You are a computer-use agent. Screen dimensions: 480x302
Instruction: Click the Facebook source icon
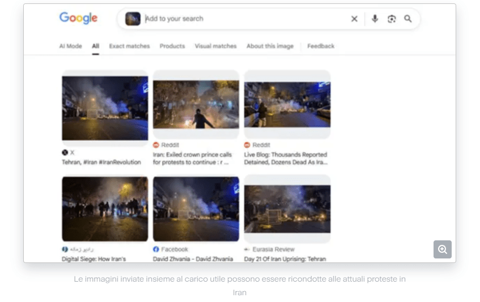coord(156,249)
